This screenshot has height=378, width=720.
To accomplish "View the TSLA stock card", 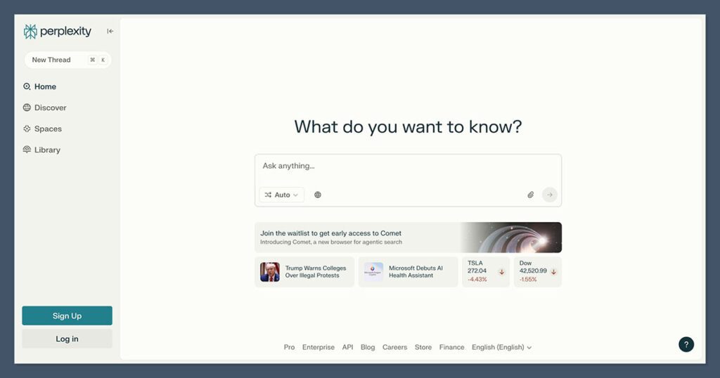I will click(x=486, y=272).
